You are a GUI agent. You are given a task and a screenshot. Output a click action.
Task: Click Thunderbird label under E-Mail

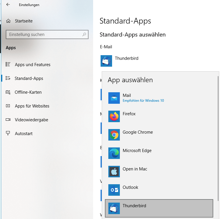coord(126,58)
